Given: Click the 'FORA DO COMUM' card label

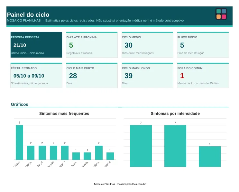Looking at the screenshot, I should pyautogui.click(x=190, y=68).
